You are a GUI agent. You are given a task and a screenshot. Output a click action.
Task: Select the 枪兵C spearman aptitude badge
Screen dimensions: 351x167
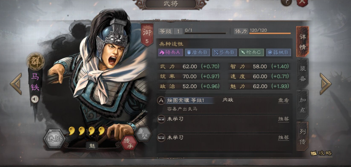(x=251, y=52)
